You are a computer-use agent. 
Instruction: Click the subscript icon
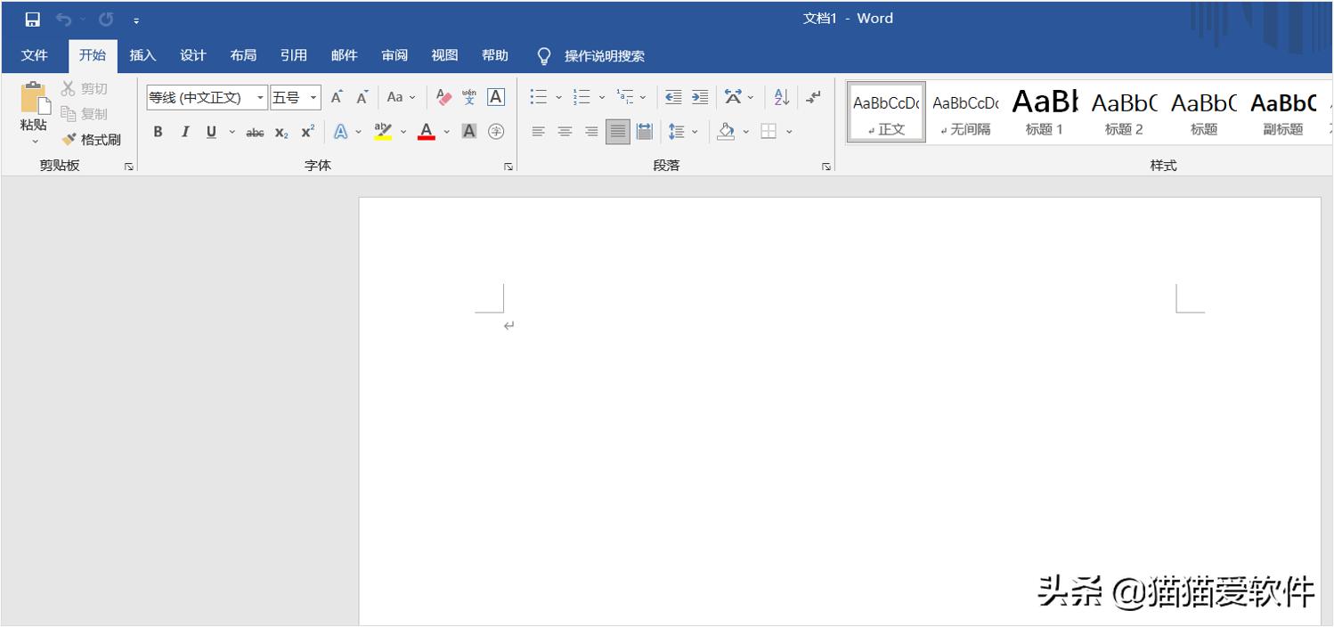click(281, 131)
